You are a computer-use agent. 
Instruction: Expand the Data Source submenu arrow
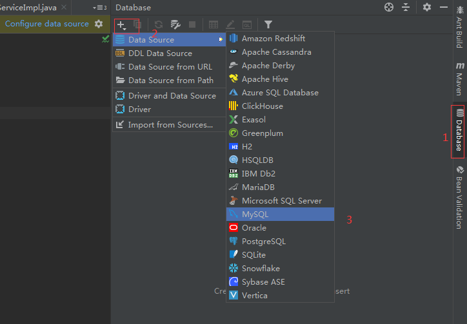tap(221, 39)
